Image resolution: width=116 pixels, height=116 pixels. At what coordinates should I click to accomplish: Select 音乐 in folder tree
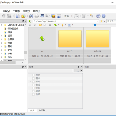[10, 57]
